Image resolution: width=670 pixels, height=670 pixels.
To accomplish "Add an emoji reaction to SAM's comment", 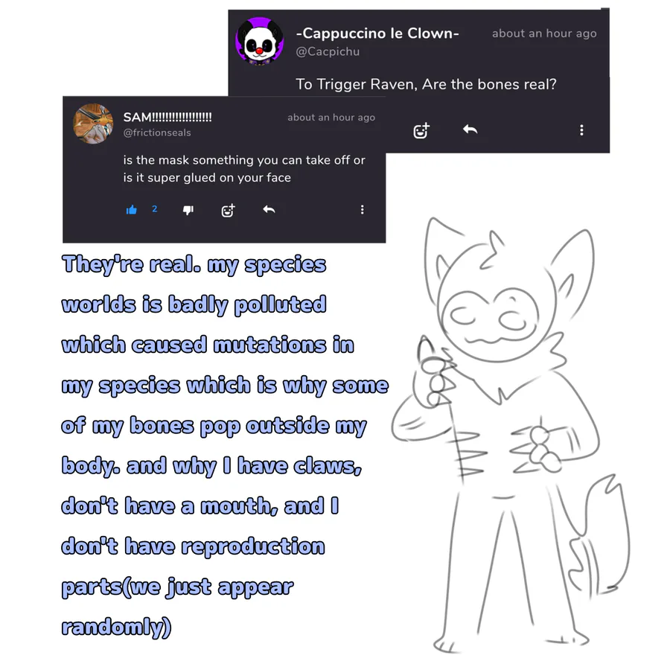I will click(x=229, y=210).
